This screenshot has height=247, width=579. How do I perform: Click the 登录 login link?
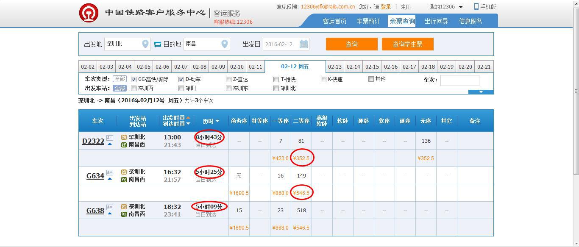(386, 7)
